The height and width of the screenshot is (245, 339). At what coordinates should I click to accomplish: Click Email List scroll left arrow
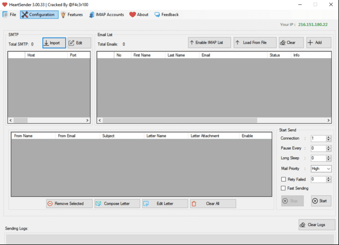click(99, 120)
